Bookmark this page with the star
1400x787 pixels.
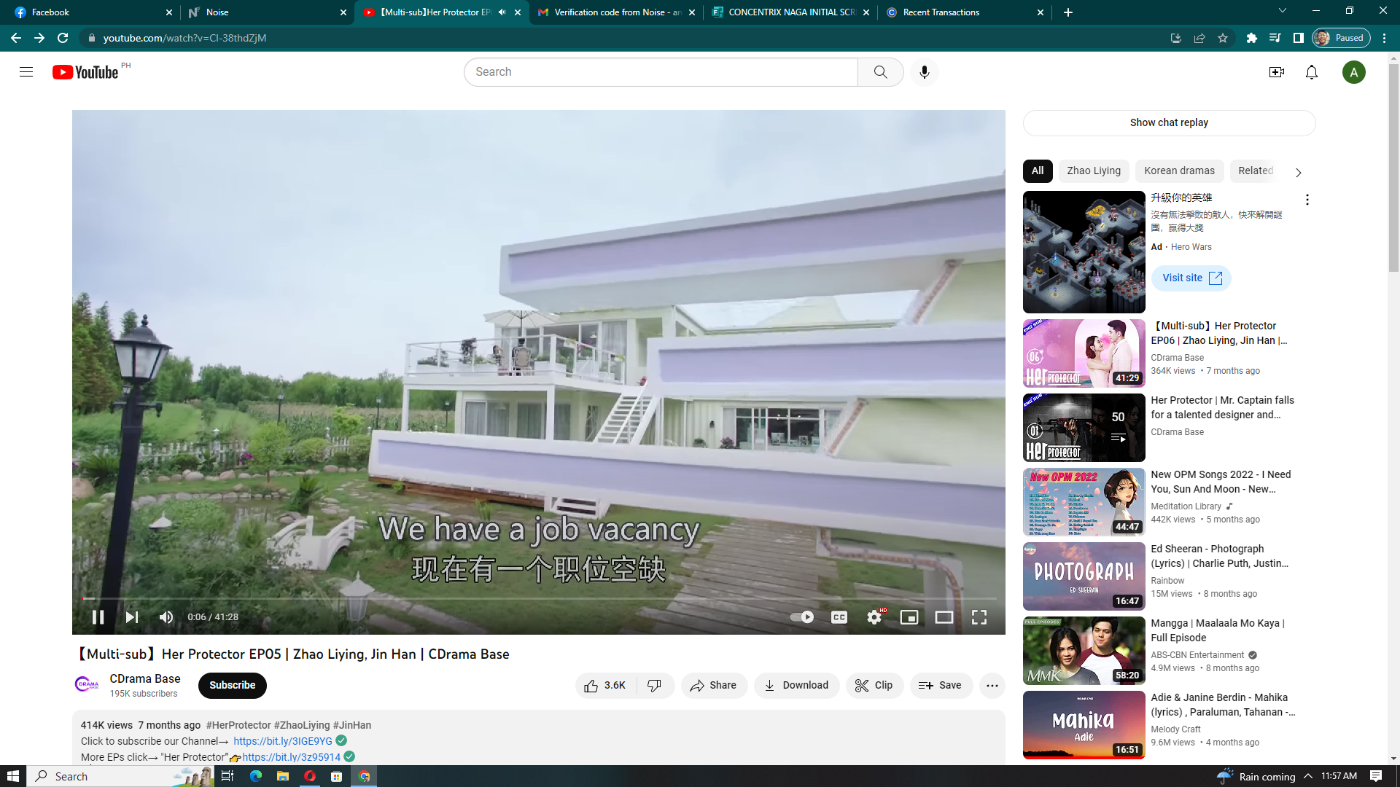[x=1223, y=38]
